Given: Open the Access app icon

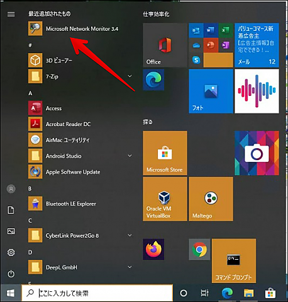Looking at the screenshot, I should [35, 108].
